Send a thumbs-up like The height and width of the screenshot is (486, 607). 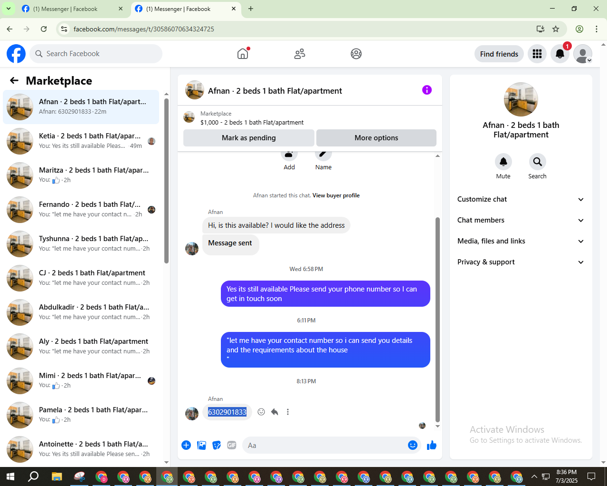pos(432,445)
